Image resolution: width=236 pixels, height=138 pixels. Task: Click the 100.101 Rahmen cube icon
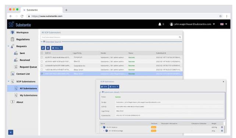click(x=104, y=127)
